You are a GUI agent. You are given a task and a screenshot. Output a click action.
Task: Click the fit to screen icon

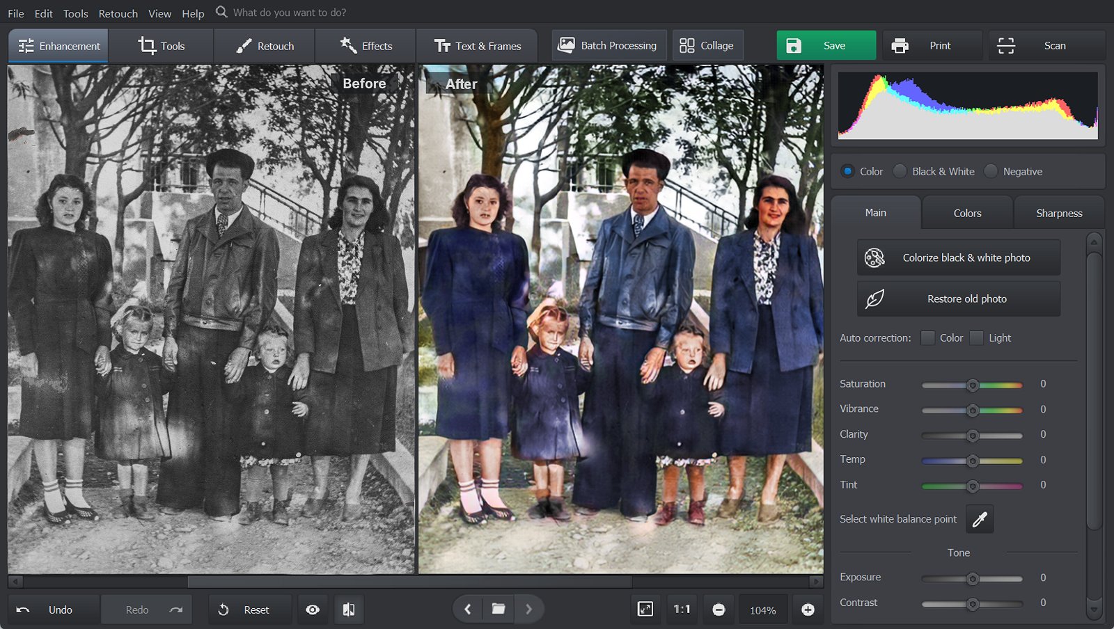point(645,610)
